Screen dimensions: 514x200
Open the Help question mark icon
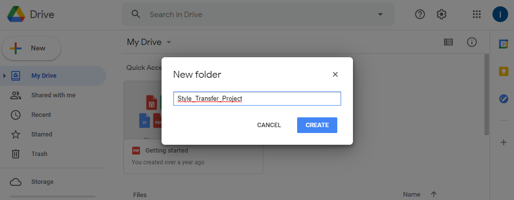[x=420, y=14]
